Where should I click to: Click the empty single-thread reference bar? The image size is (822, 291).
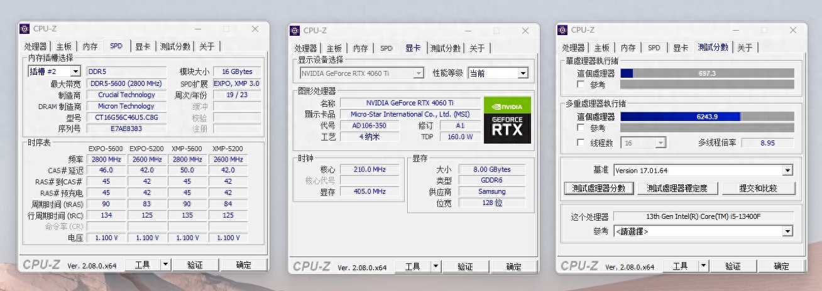pyautogui.click(x=707, y=84)
